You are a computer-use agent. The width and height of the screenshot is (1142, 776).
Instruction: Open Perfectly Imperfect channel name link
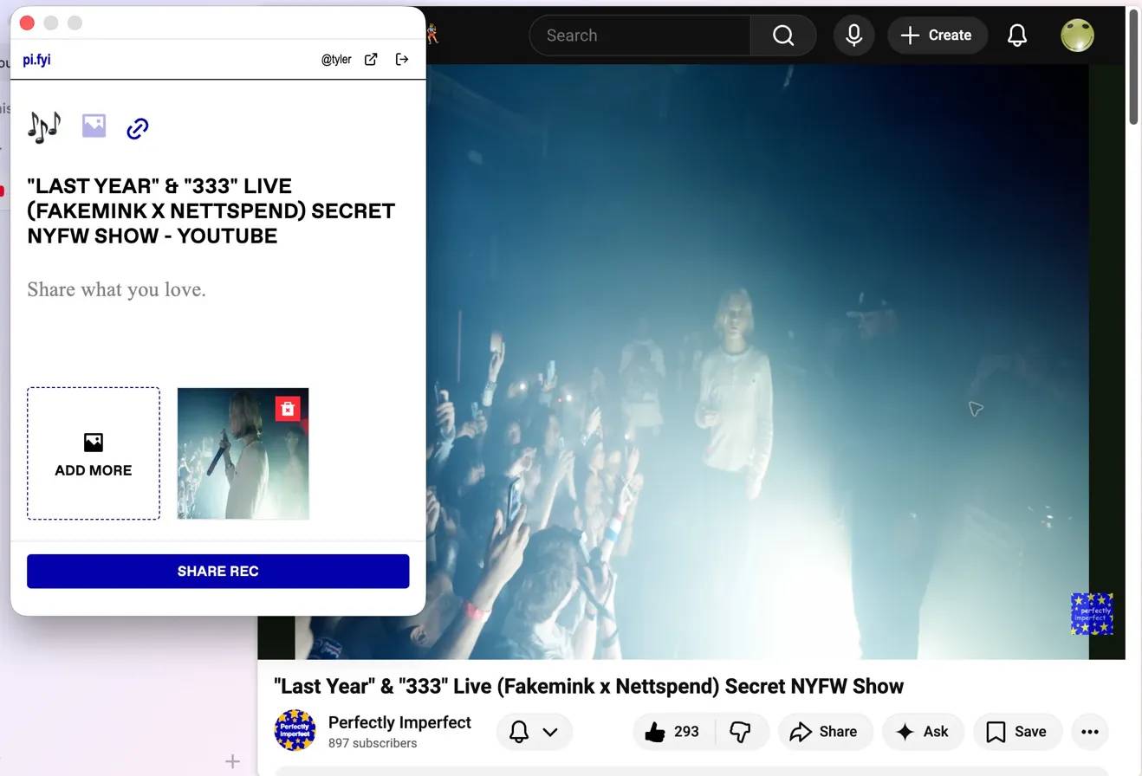click(x=399, y=722)
